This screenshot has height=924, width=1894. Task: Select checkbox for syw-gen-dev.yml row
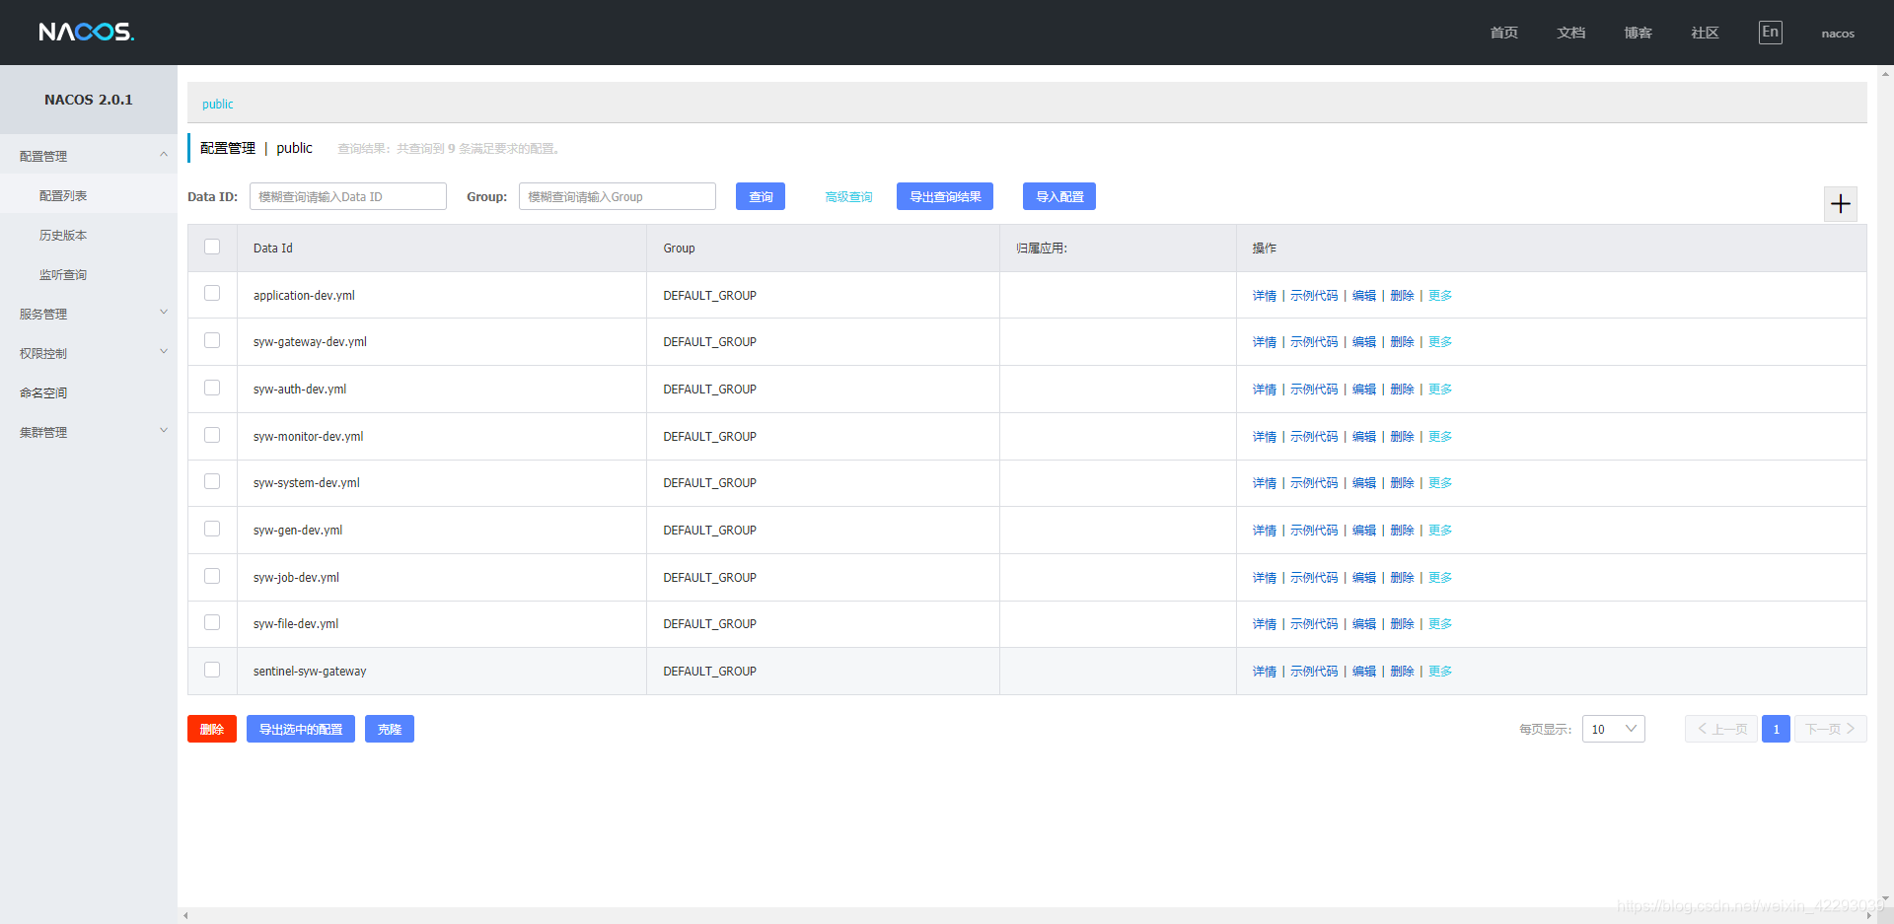(x=212, y=529)
